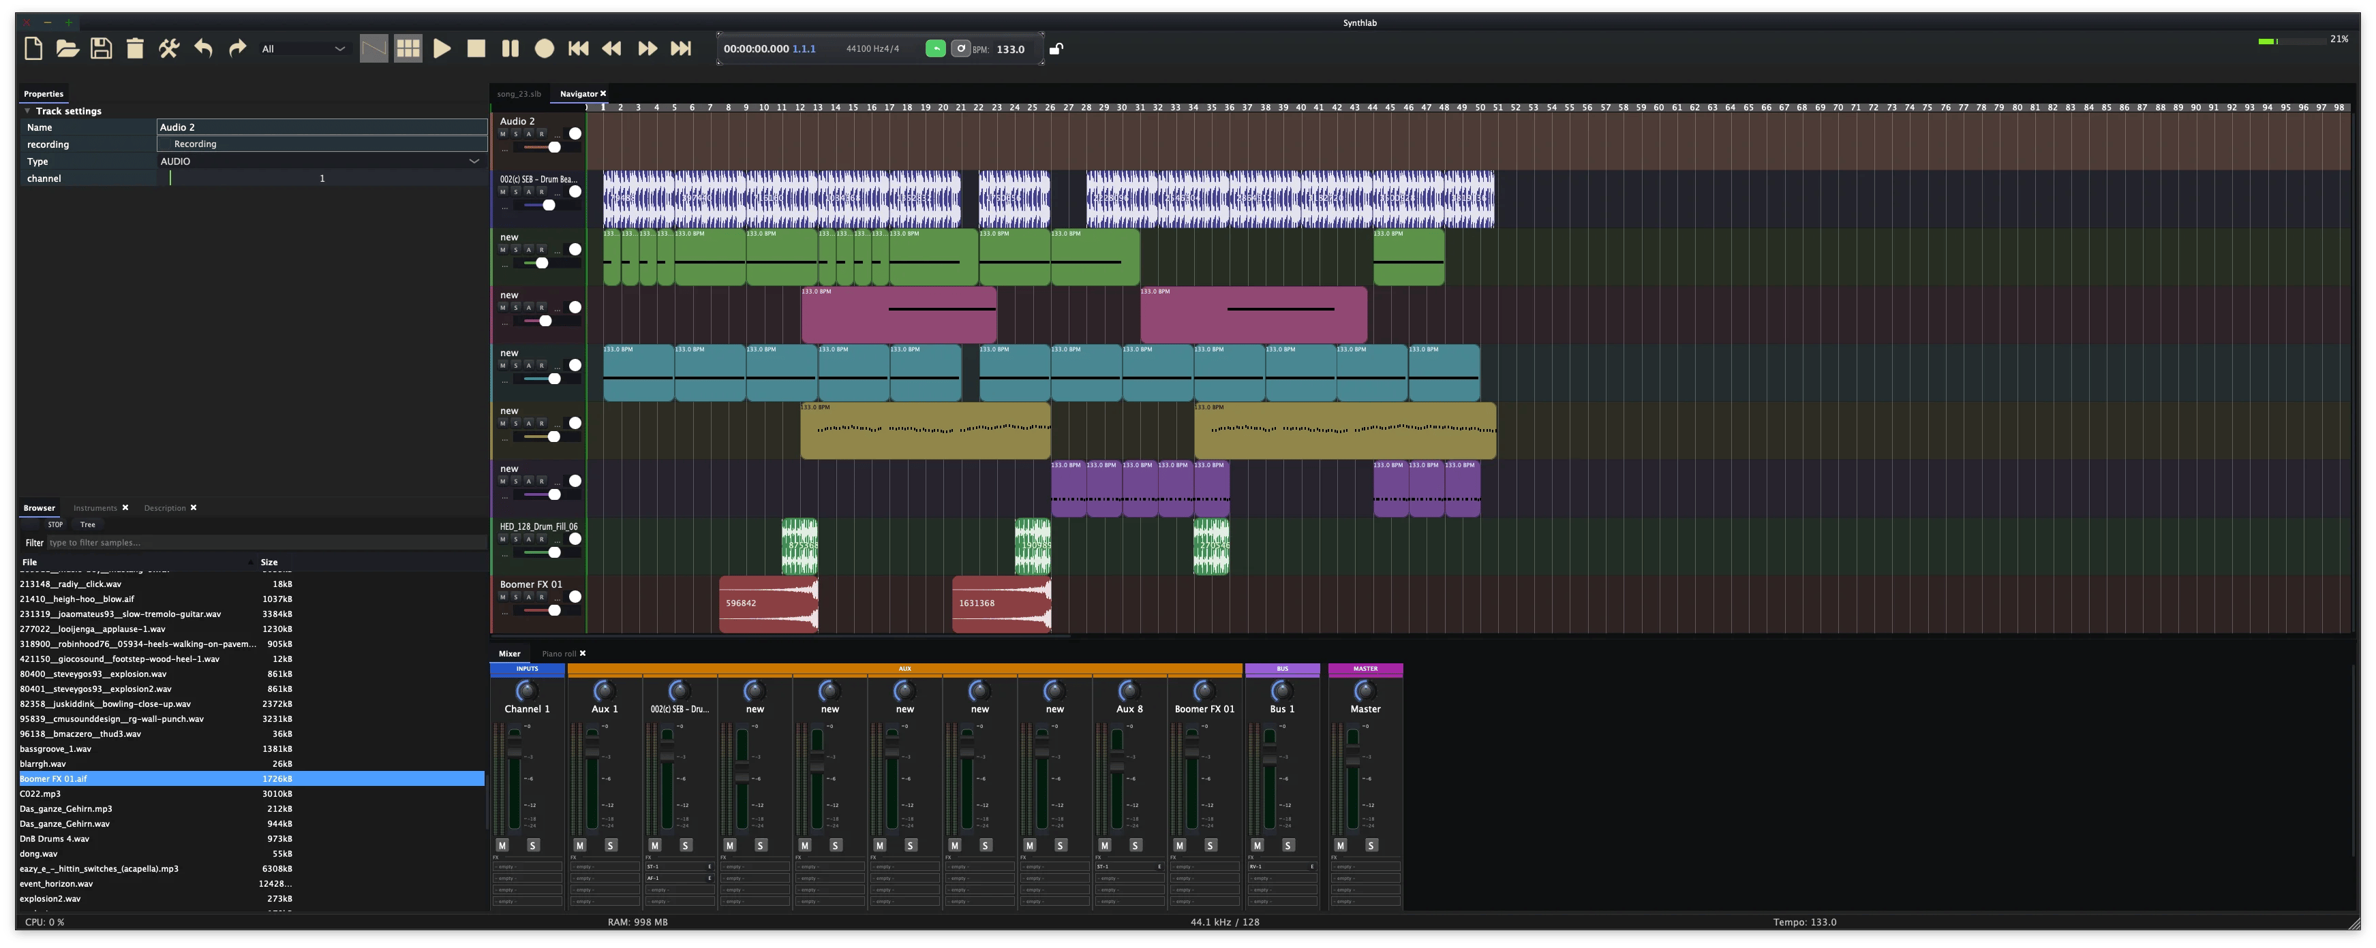Open RV-1 effect slot on Bus 1
The height and width of the screenshot is (948, 2376).
(x=1281, y=868)
